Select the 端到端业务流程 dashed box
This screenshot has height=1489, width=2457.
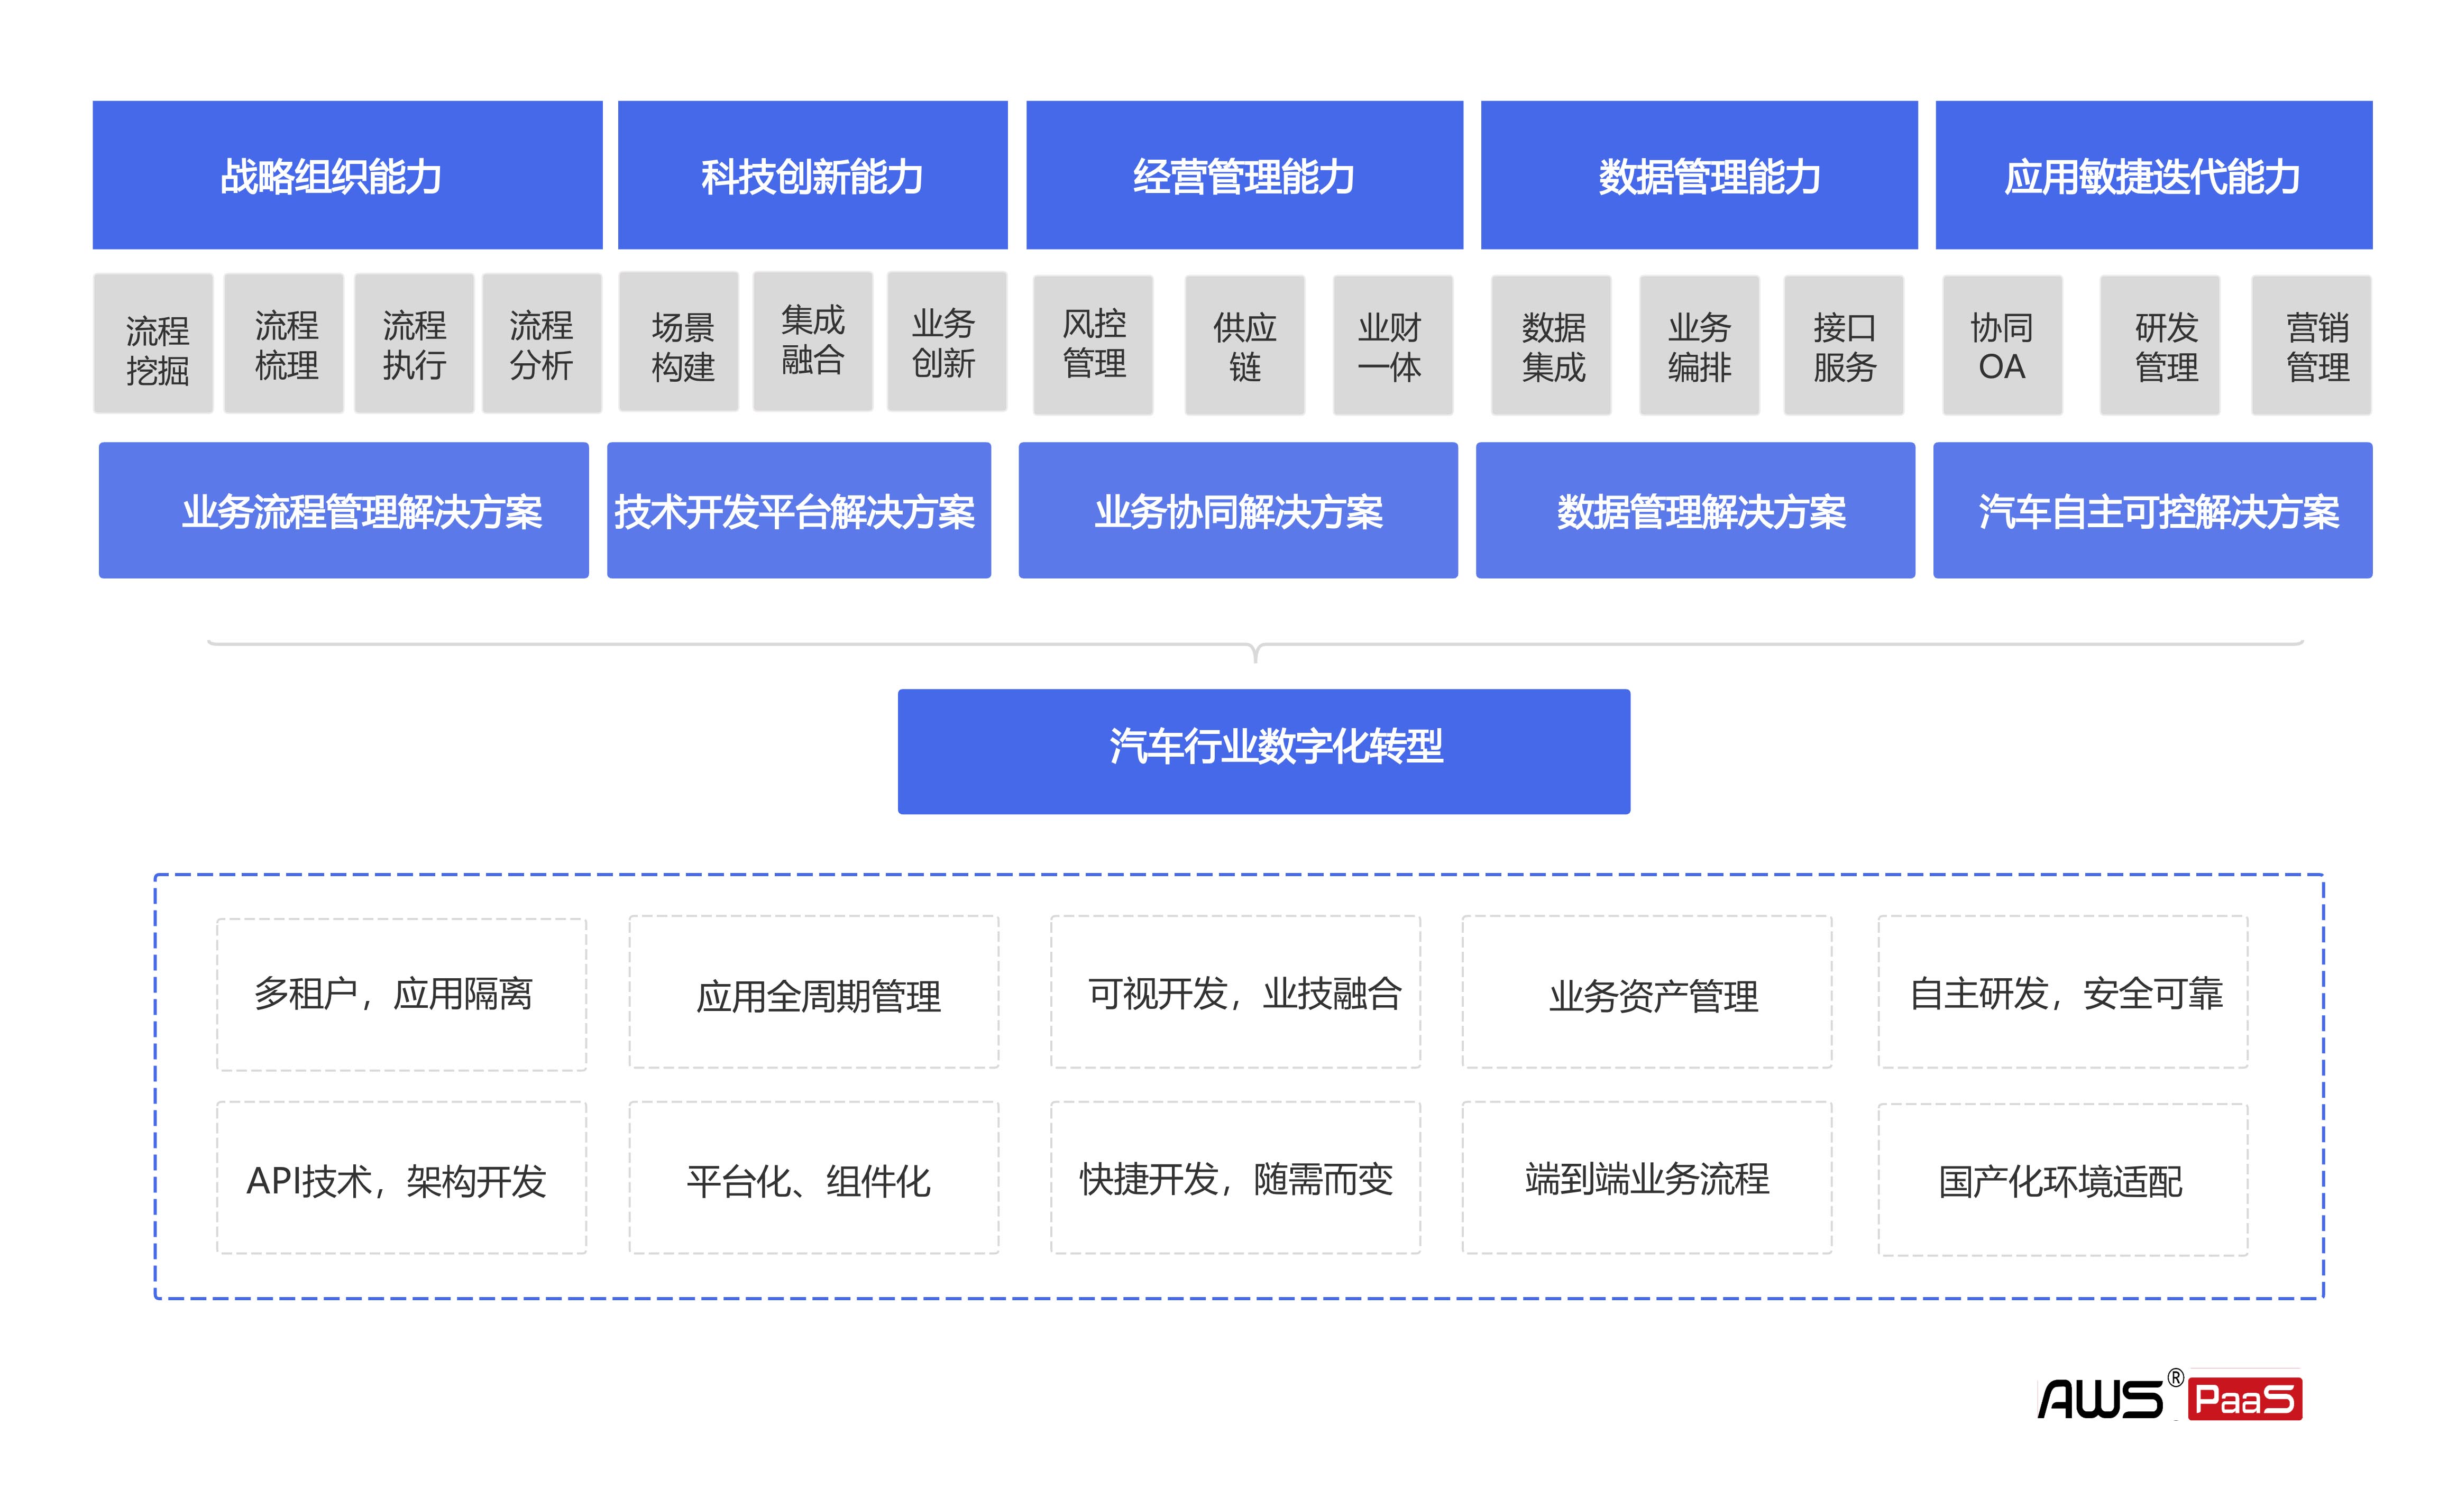(x=1646, y=1178)
